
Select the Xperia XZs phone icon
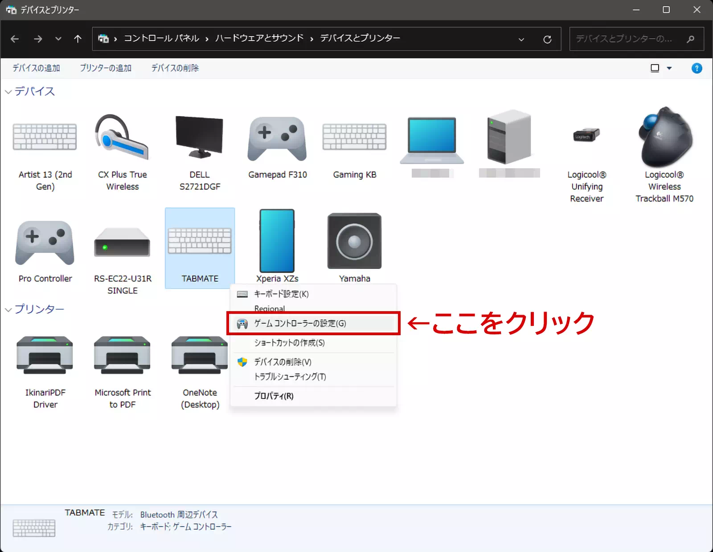click(x=277, y=240)
